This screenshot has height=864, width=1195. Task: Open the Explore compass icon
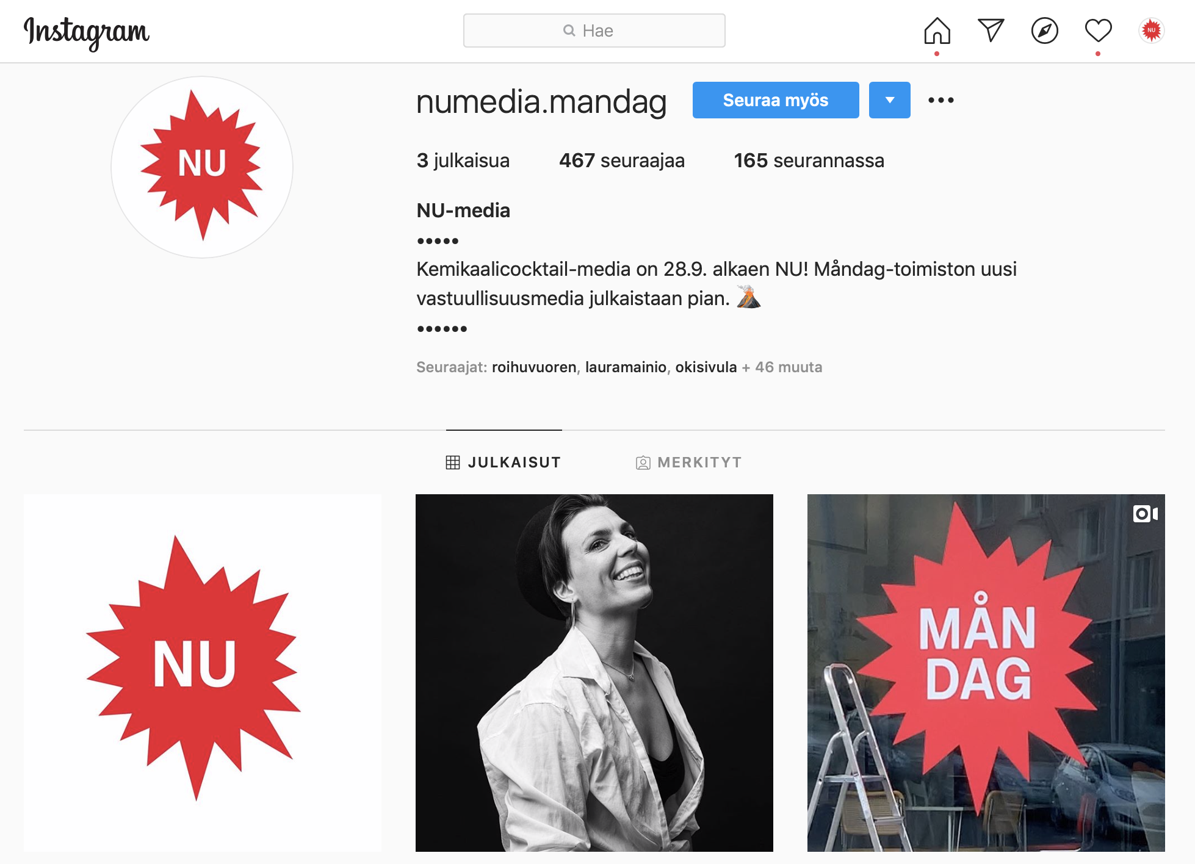[x=1044, y=31]
